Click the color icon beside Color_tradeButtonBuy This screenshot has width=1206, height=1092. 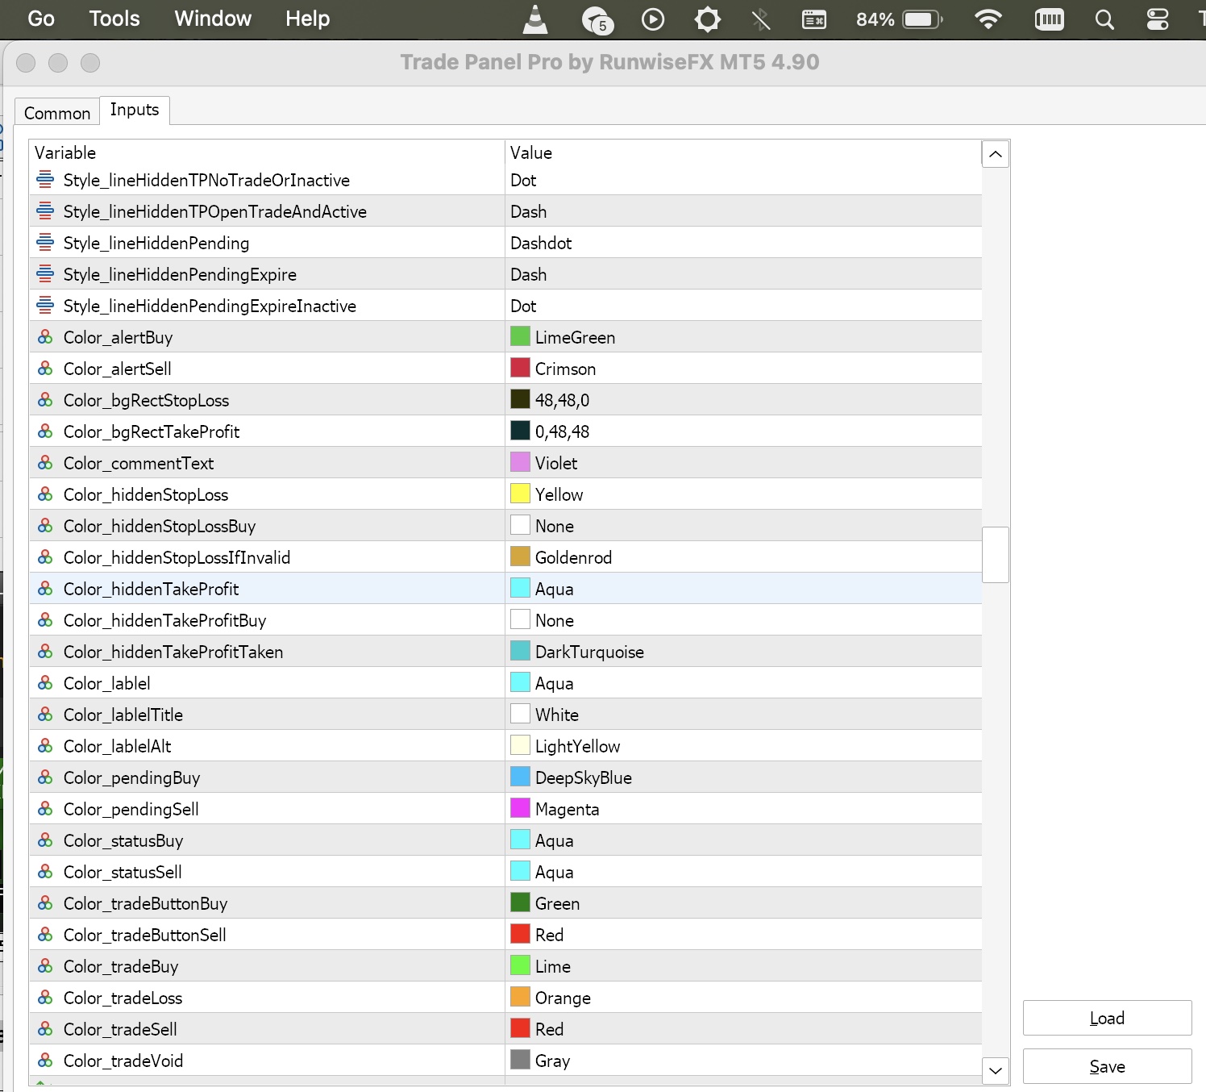click(45, 903)
